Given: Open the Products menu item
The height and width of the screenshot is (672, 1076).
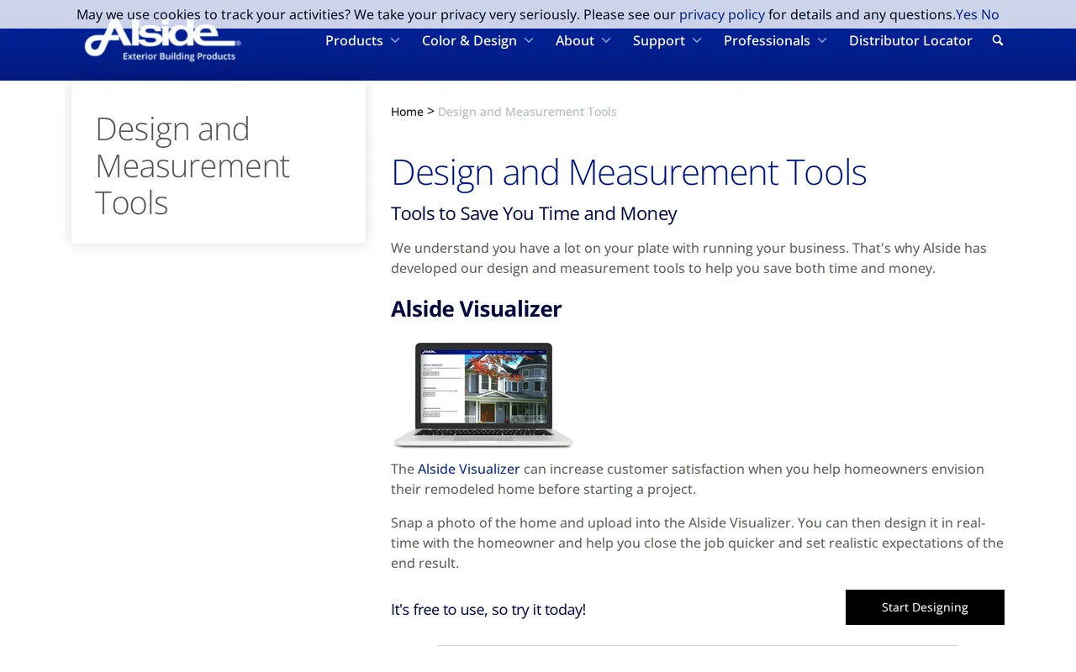Looking at the screenshot, I should (x=354, y=40).
